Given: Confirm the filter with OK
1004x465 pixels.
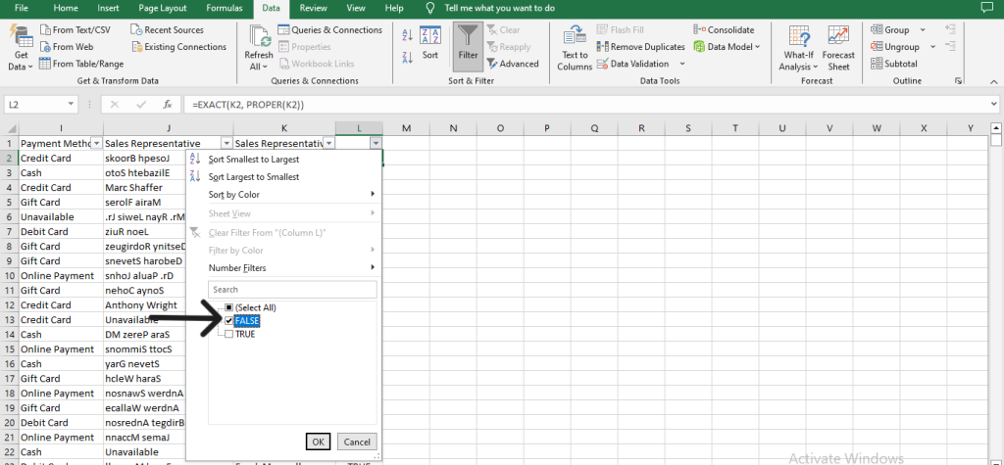Looking at the screenshot, I should [319, 442].
